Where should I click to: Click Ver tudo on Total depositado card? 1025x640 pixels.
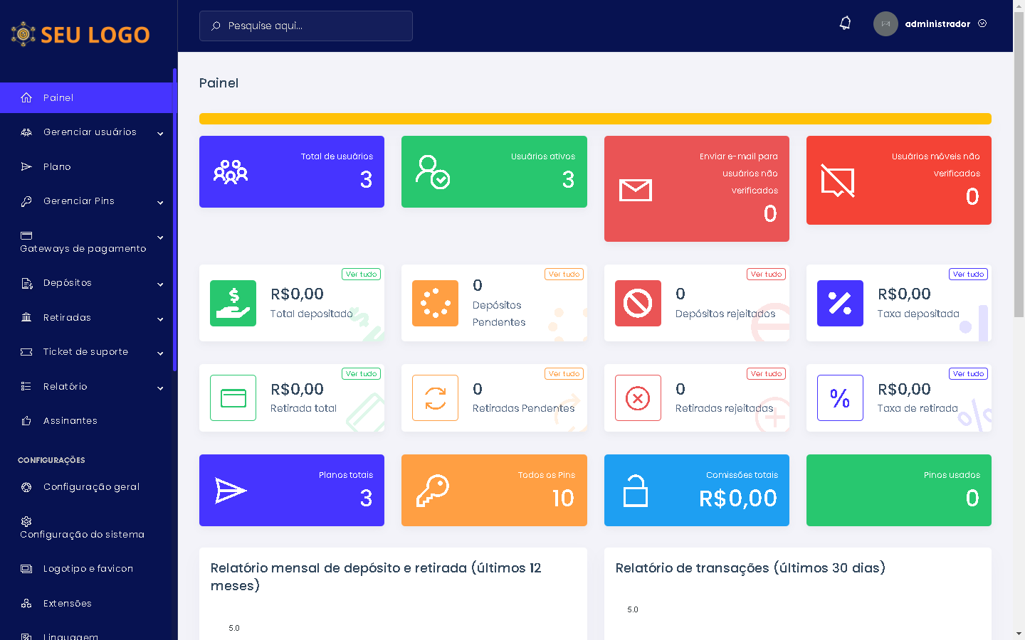pyautogui.click(x=362, y=274)
